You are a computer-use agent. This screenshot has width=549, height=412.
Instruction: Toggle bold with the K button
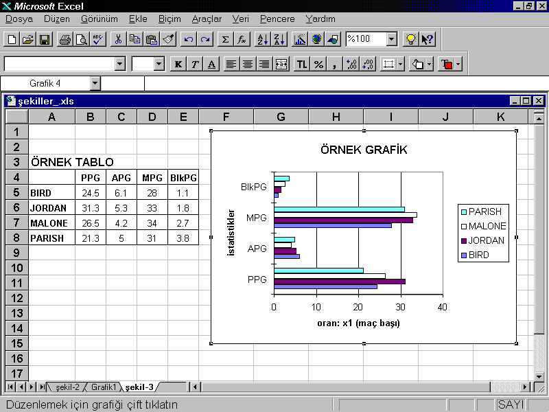click(x=178, y=64)
